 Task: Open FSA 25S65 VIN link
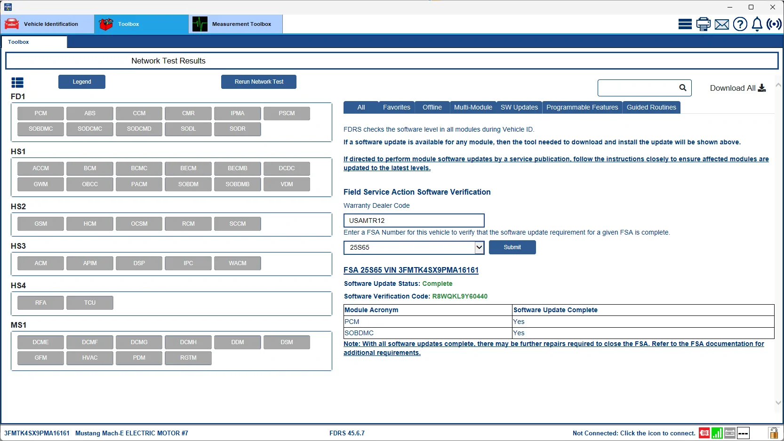(x=411, y=270)
